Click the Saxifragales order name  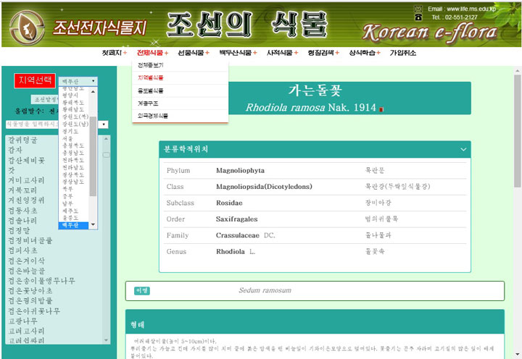point(236,219)
